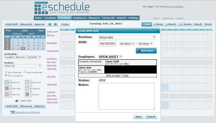The image size is (216, 123).
Task: Open the Reports menu
Action: pyautogui.click(x=122, y=18)
